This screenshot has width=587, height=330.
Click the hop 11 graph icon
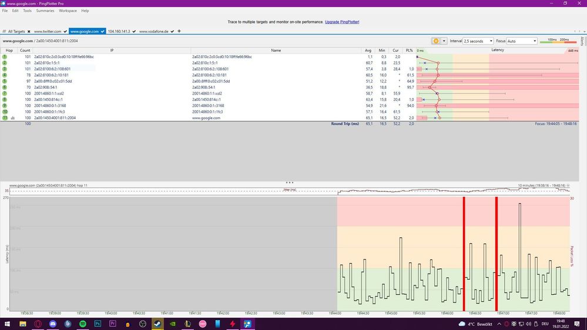click(12, 118)
